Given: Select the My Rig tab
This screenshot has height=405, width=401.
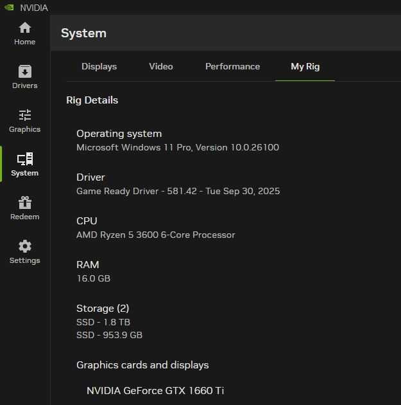Looking at the screenshot, I should (305, 66).
